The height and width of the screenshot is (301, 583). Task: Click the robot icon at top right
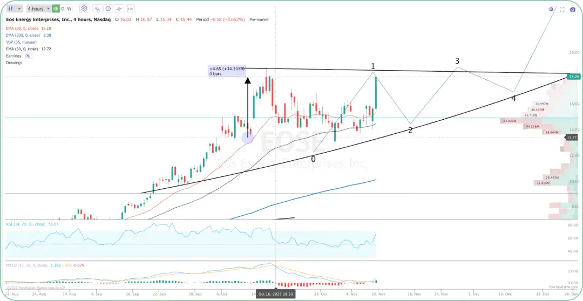click(551, 9)
